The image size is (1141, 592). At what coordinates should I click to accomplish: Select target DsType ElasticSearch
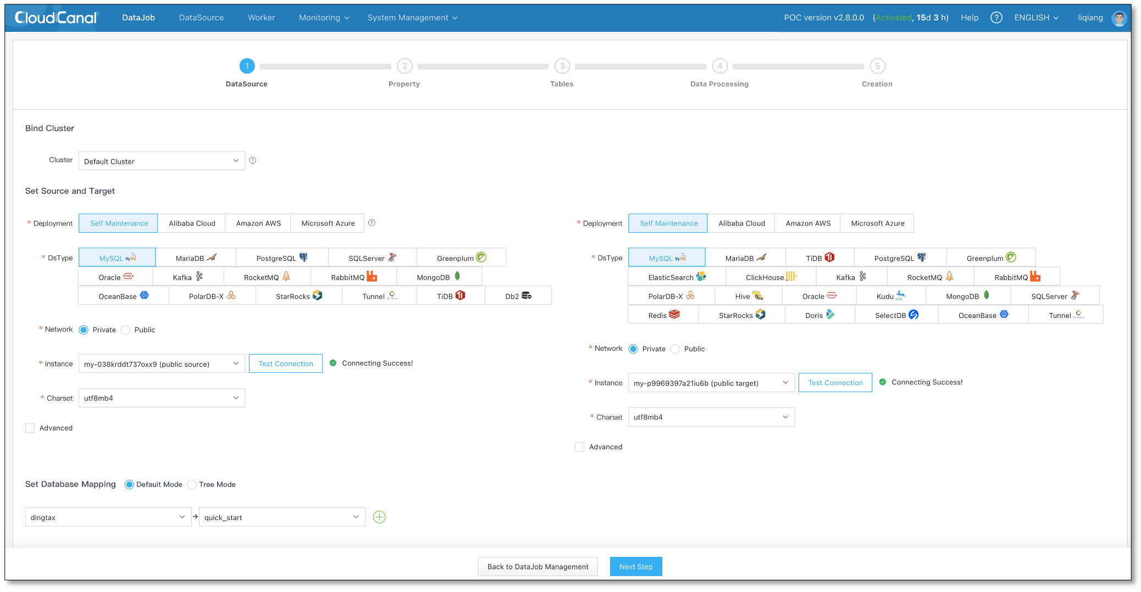click(x=677, y=277)
